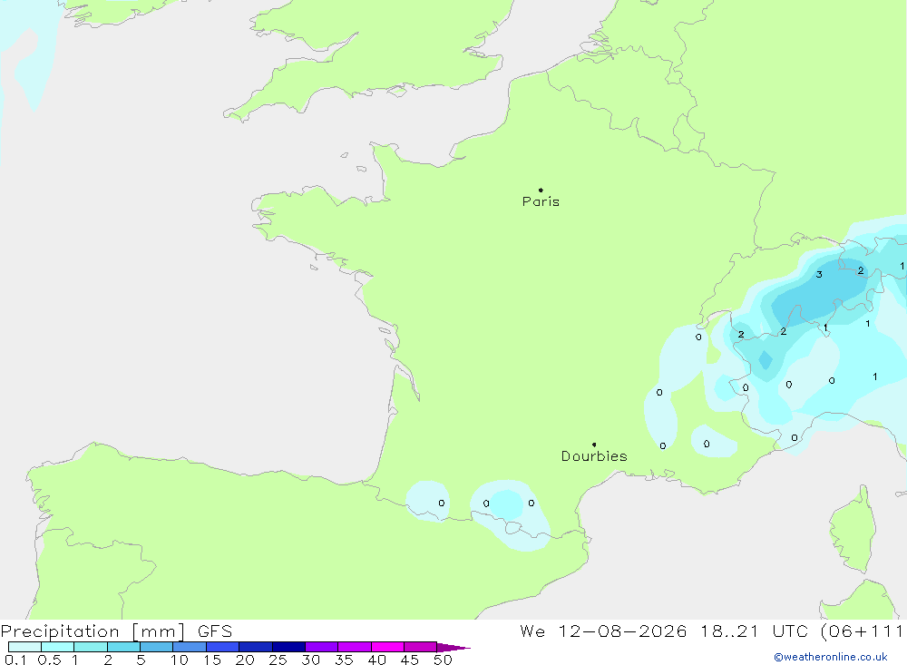This screenshot has width=907, height=665.
Task: Click the 18..21 UTC time range text
Action: [729, 631]
